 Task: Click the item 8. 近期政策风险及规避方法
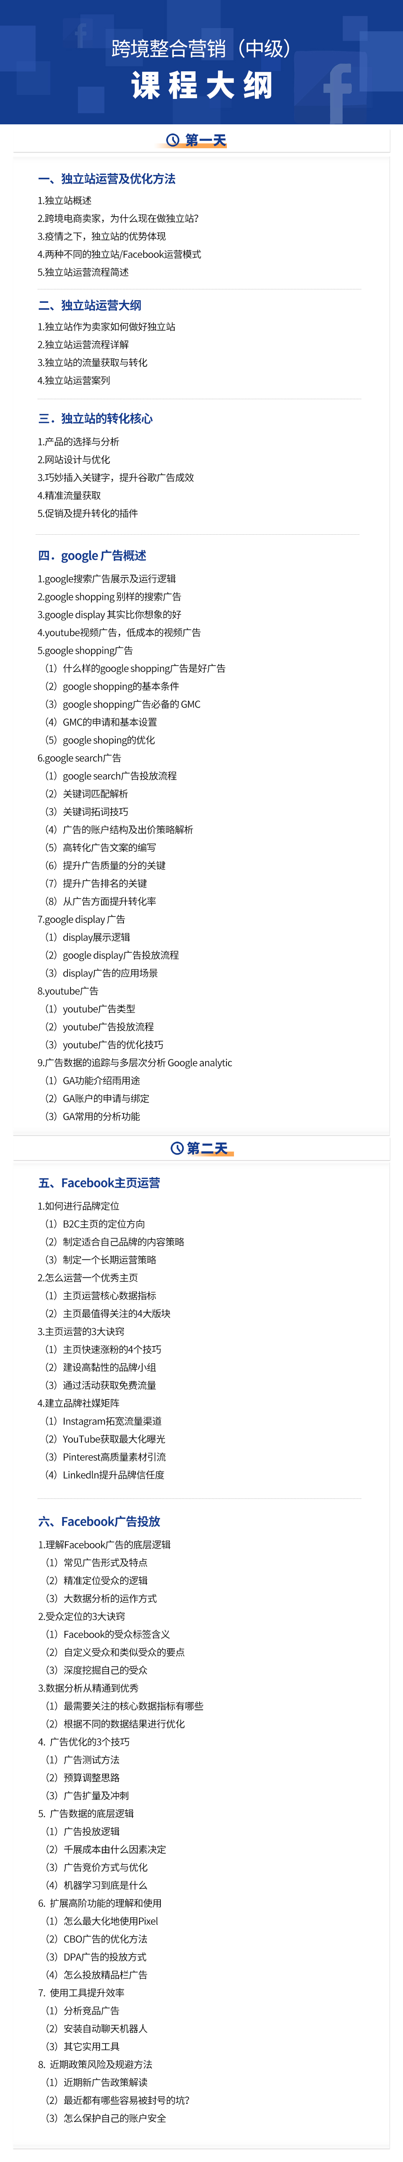(95, 2064)
